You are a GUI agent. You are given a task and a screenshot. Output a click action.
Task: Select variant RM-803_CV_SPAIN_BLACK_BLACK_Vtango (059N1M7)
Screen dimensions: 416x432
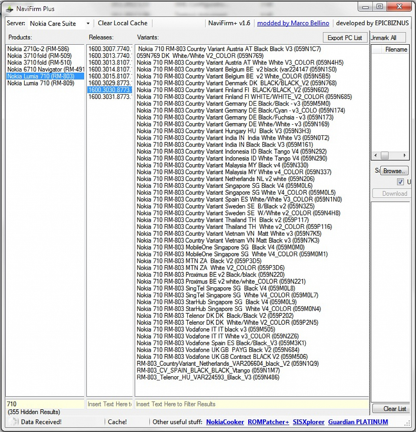click(x=208, y=371)
